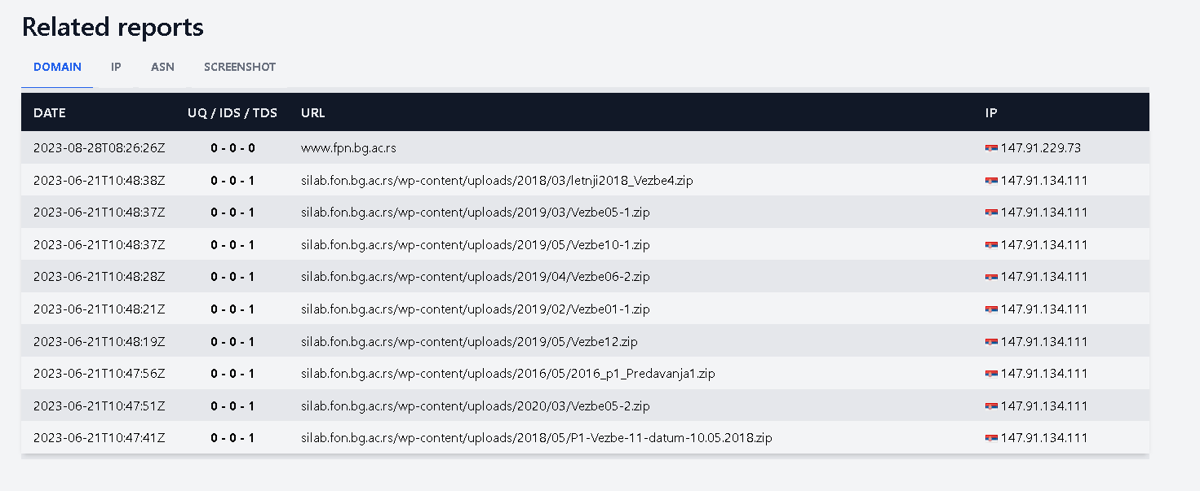The width and height of the screenshot is (1200, 491).
Task: Click the flag icon in the Vezbe01-1.zip row
Action: [x=991, y=309]
